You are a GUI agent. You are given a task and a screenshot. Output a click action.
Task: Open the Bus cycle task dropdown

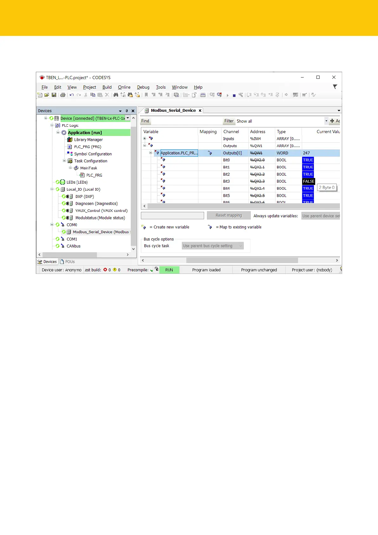[213, 246]
